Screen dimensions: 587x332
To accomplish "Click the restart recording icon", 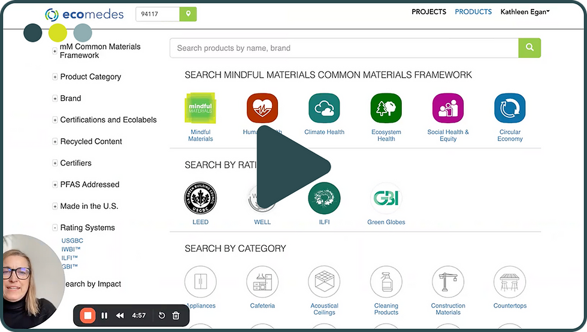I will pyautogui.click(x=162, y=316).
